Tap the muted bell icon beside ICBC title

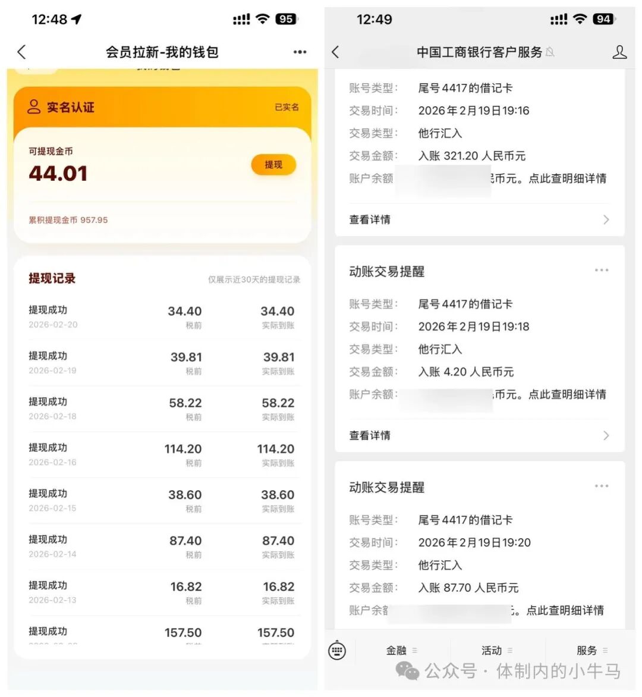[550, 52]
